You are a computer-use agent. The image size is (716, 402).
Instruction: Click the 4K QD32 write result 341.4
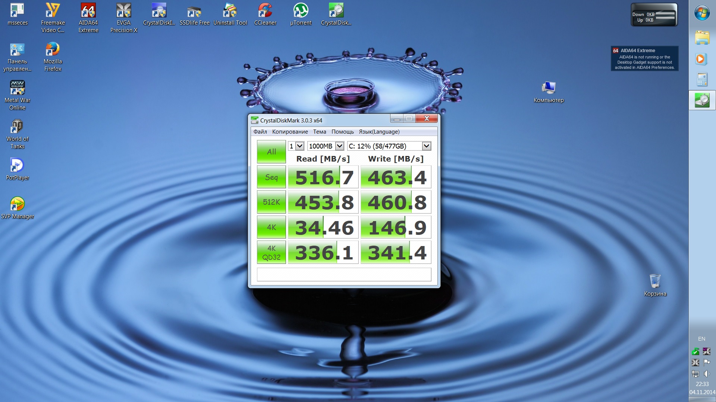tap(396, 253)
